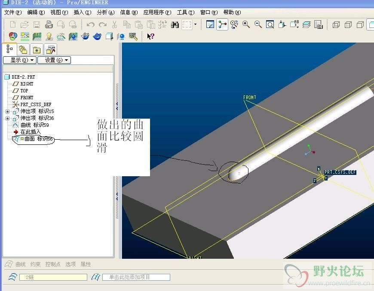The image size is (374, 291).
Task: Click the Find binoculars icon
Action: click(175, 25)
